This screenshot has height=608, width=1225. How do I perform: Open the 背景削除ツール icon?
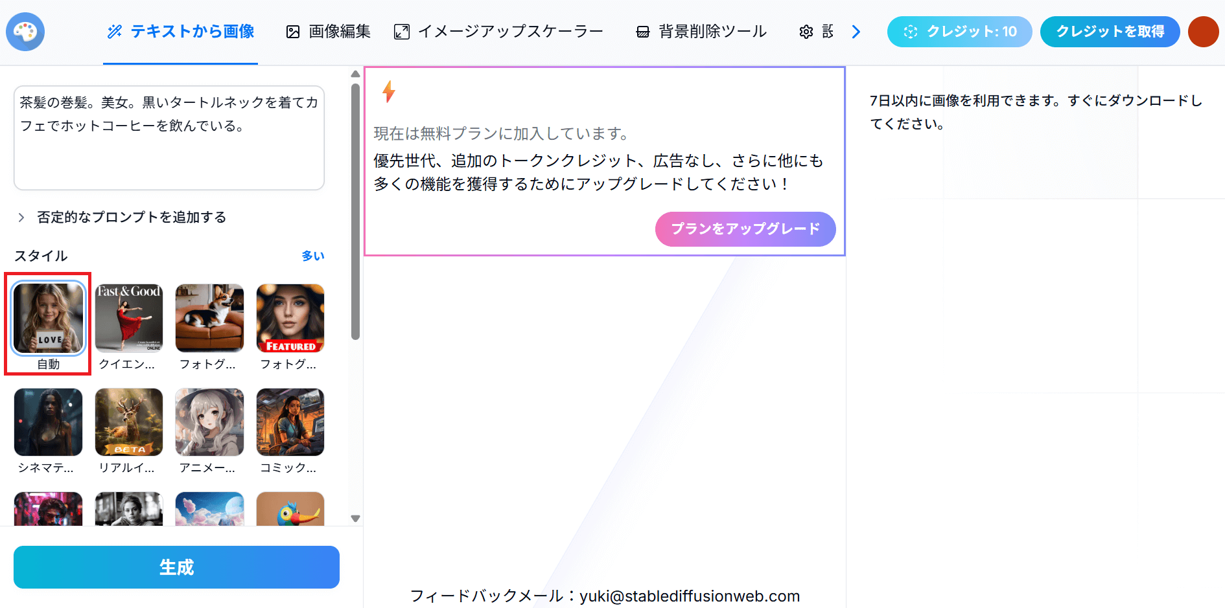642,30
